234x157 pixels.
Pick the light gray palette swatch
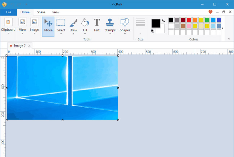point(177,26)
